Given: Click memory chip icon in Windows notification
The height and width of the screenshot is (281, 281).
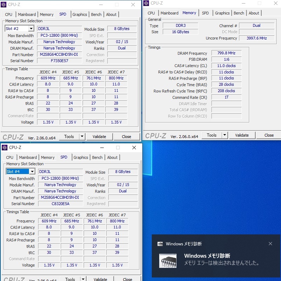Looking at the screenshot, I should click(168, 261).
